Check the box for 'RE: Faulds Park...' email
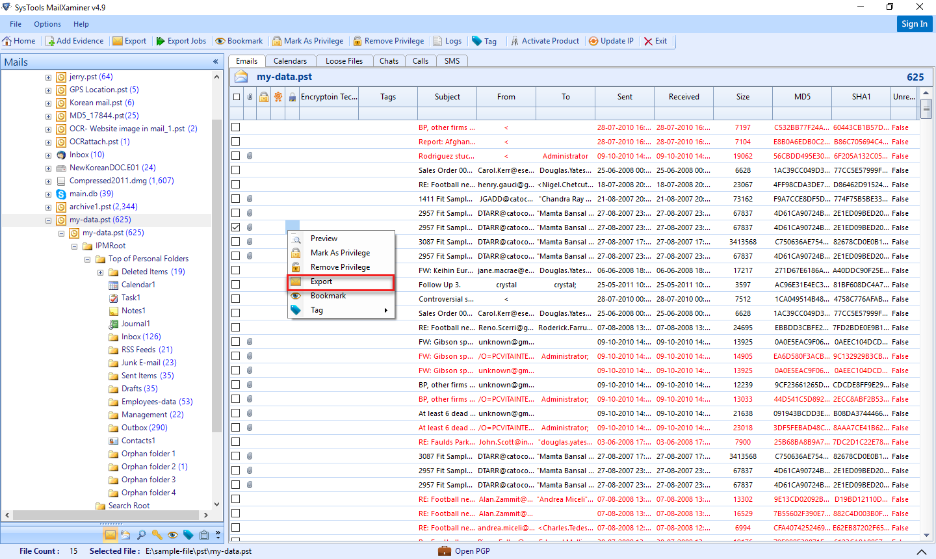Screen dimensions: 936x559 (236, 442)
